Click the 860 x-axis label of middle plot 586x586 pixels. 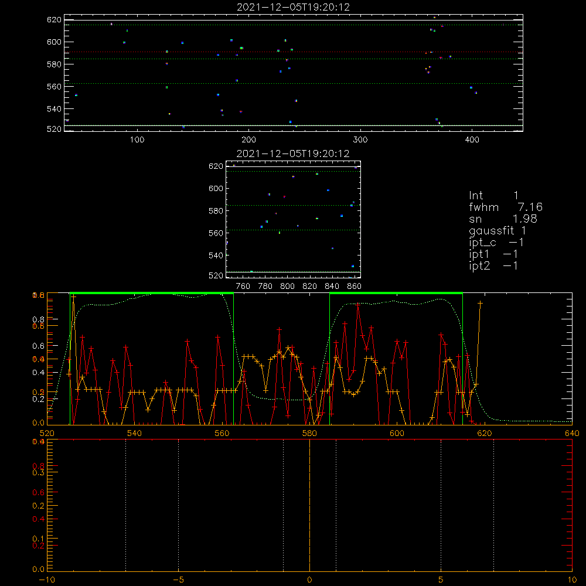tap(355, 287)
